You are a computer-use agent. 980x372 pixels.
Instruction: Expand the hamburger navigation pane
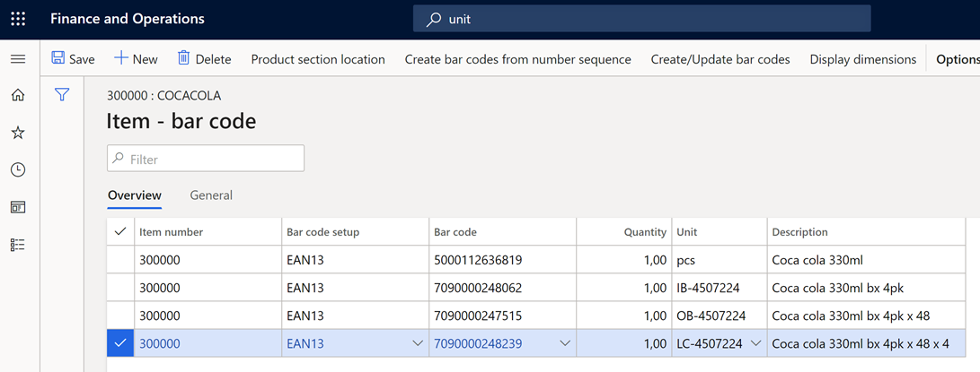point(18,59)
